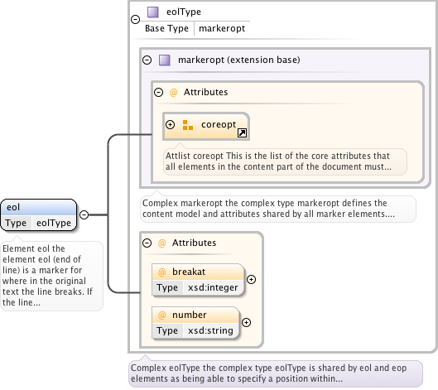Open the Complex markeropt annotation note
Screen dimensions: 438x390
[x=278, y=209]
